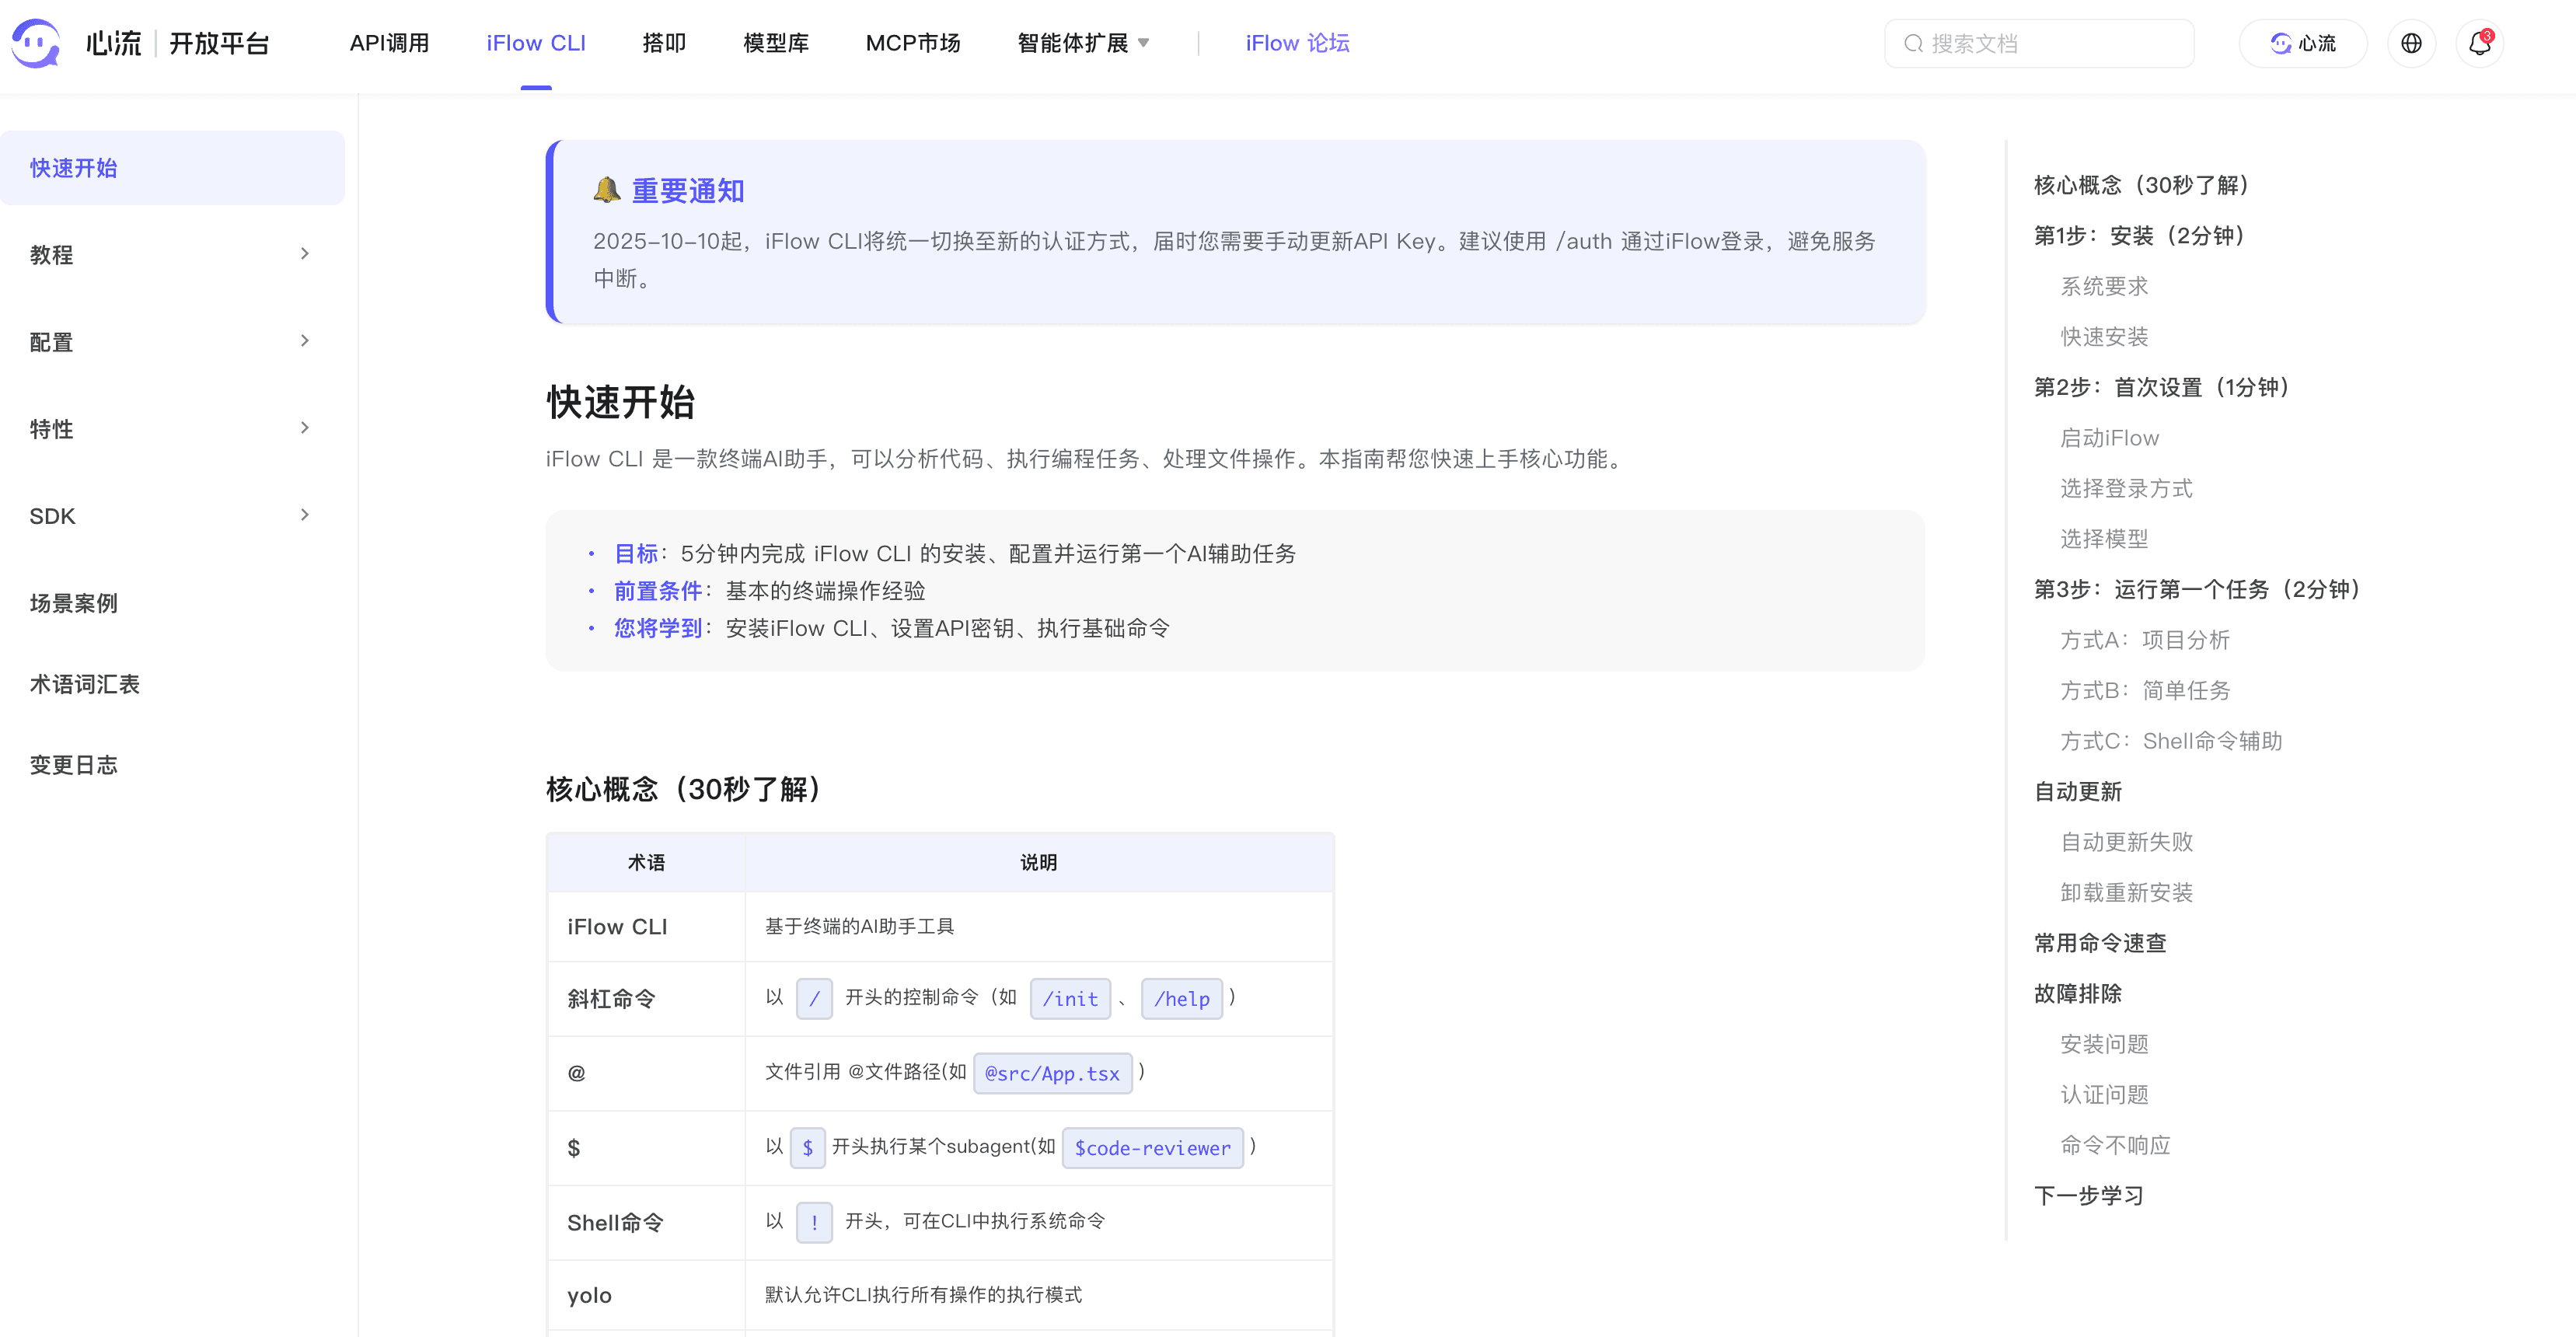The width and height of the screenshot is (2576, 1337).
Task: Open the 模型库 navigation item
Action: [x=776, y=43]
